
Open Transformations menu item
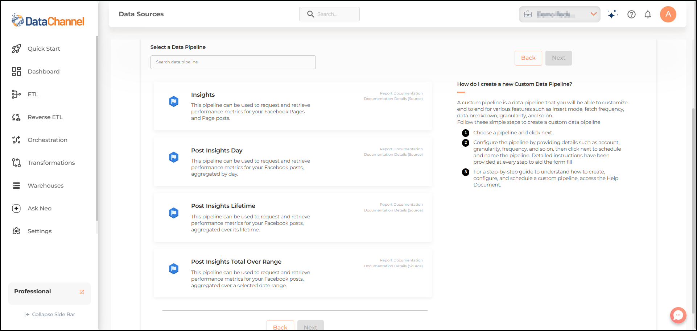(51, 163)
